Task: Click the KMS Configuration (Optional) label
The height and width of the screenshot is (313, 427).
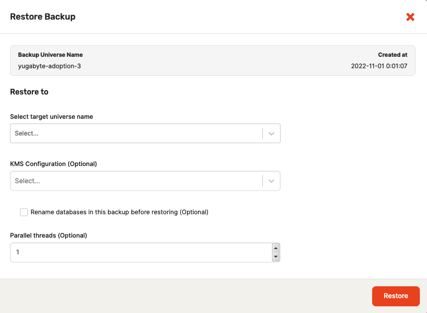Action: (53, 164)
